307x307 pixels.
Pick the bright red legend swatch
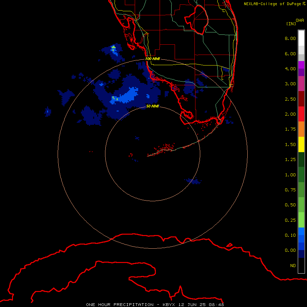tap(301, 114)
